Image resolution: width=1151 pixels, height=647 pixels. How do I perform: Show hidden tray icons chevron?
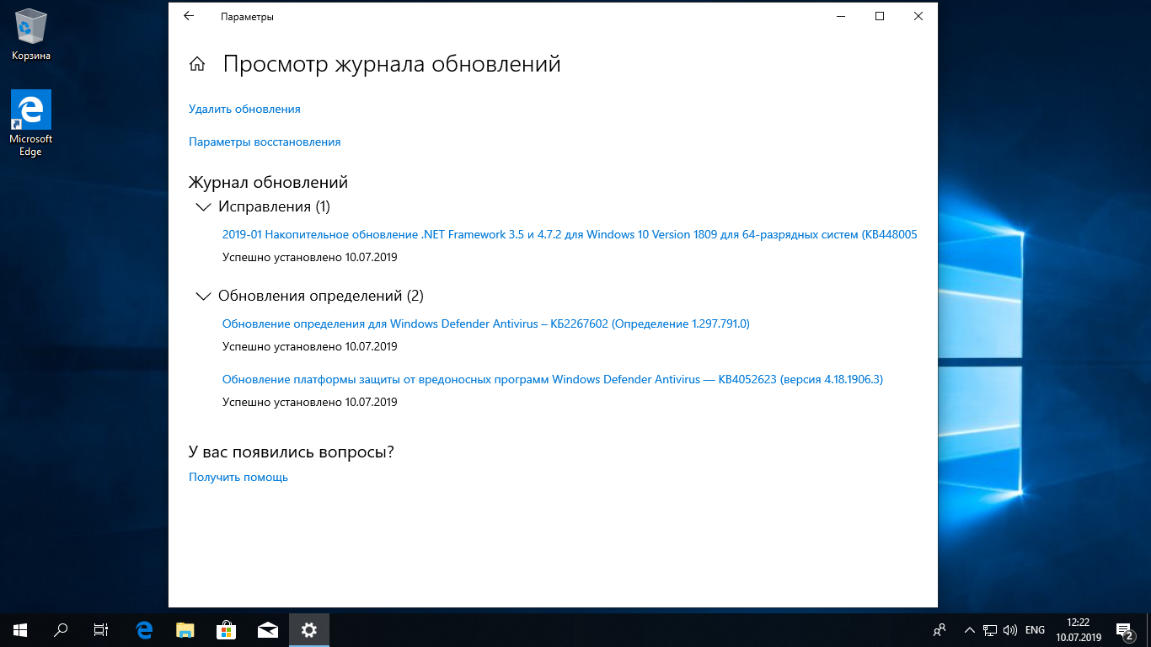[x=970, y=629]
